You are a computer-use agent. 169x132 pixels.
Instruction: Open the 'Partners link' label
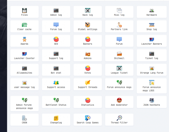(x=119, y=29)
